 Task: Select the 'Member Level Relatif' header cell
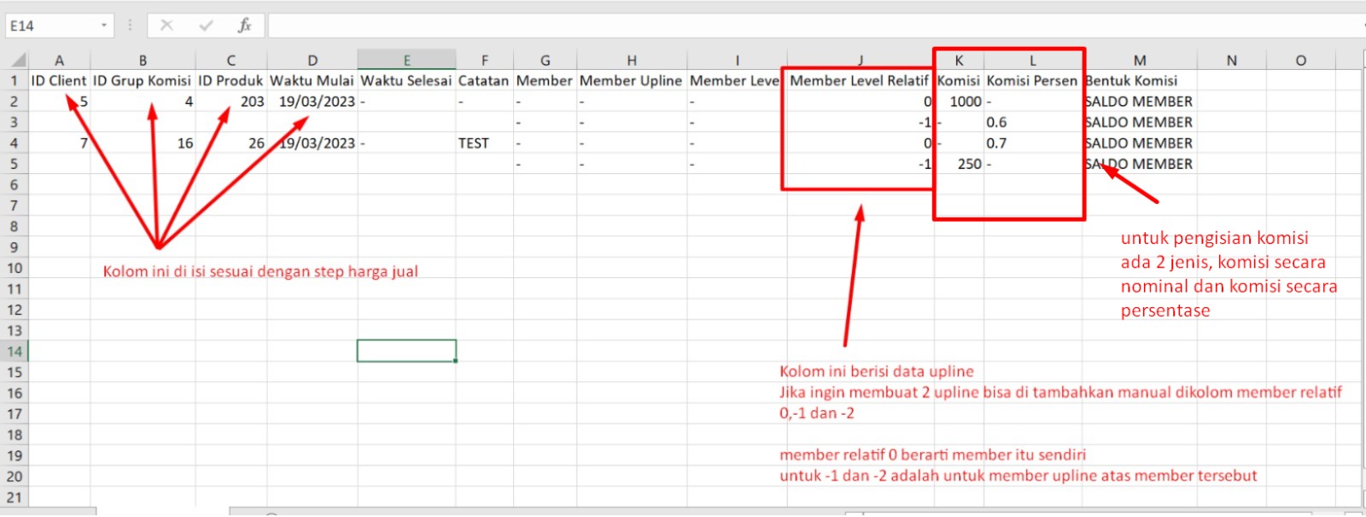tap(859, 81)
